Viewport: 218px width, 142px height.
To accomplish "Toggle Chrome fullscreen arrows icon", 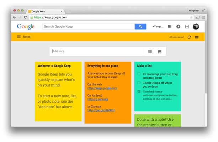I will (203, 10).
